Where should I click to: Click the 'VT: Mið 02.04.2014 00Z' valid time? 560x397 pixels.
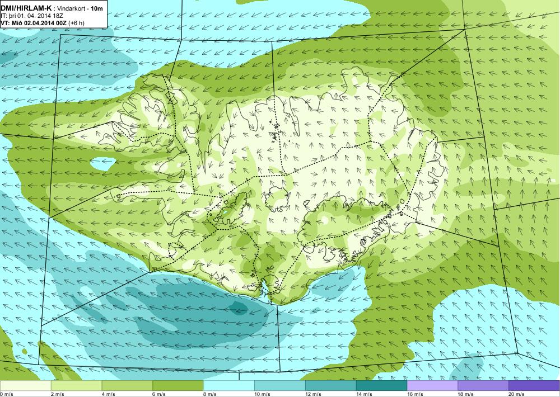34,23
